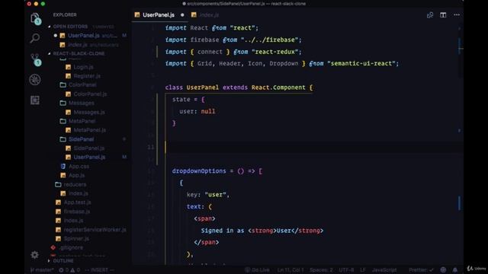Viewport: 488px width, 274px height.
Task: Open SidePanel.js file
Action: coord(89,148)
